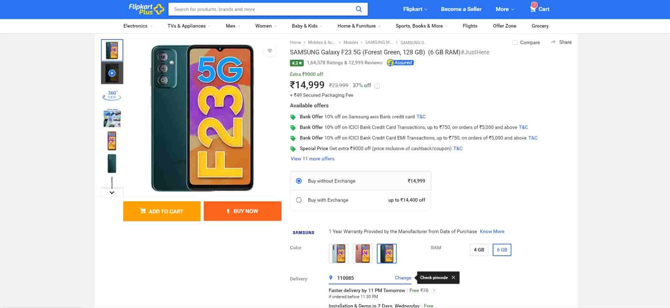670x308 pixels.
Task: Add phone to wishlist heart icon
Action: [269, 51]
